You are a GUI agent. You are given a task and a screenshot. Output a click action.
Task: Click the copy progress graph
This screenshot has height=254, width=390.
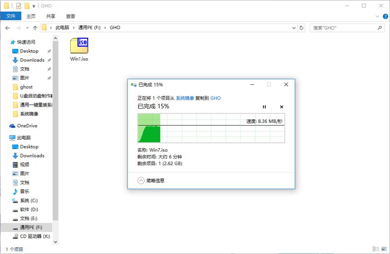coord(211,128)
